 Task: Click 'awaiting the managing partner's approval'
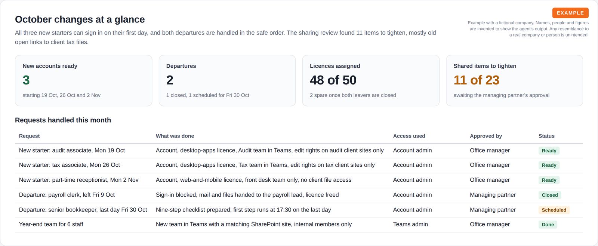click(x=501, y=95)
